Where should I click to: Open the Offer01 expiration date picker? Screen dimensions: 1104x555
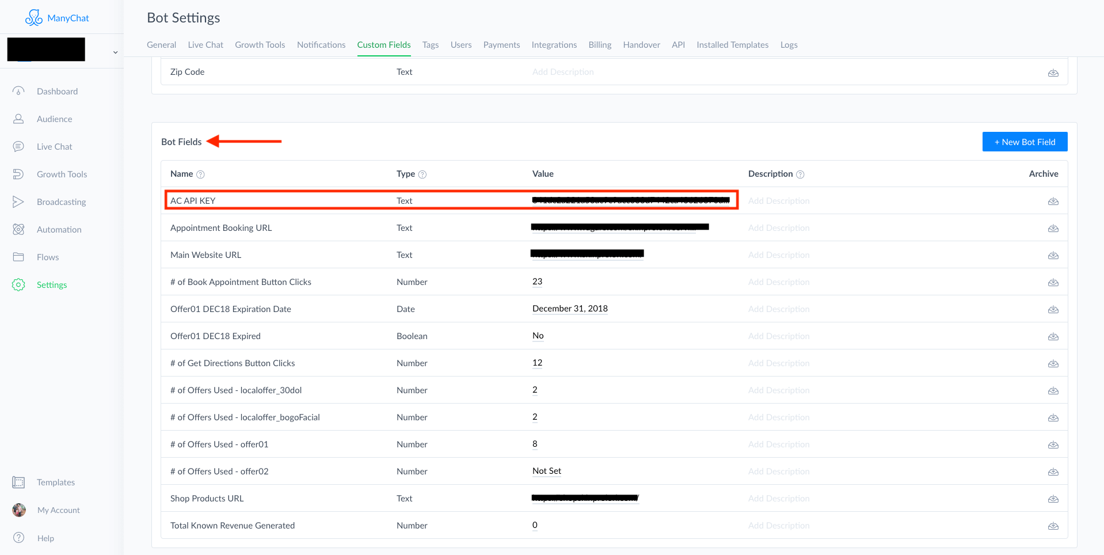tap(570, 309)
